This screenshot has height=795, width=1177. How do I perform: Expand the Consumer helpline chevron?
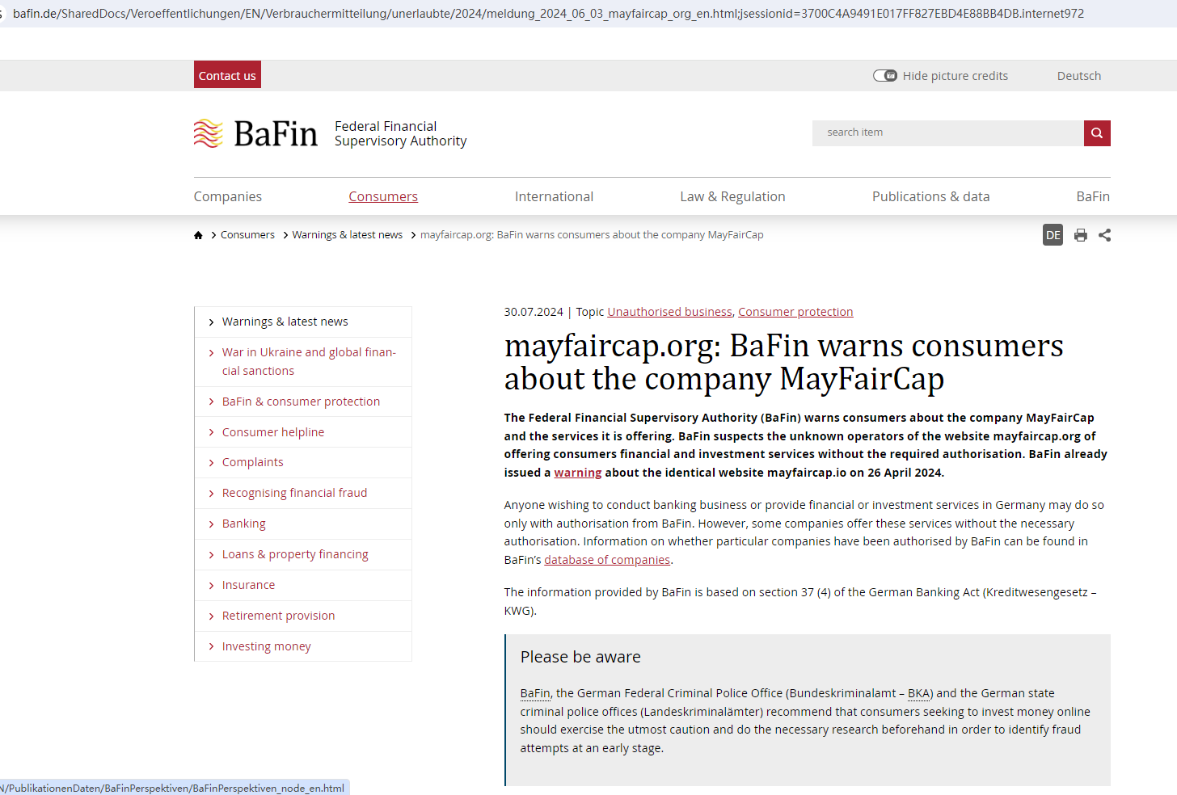tap(212, 432)
